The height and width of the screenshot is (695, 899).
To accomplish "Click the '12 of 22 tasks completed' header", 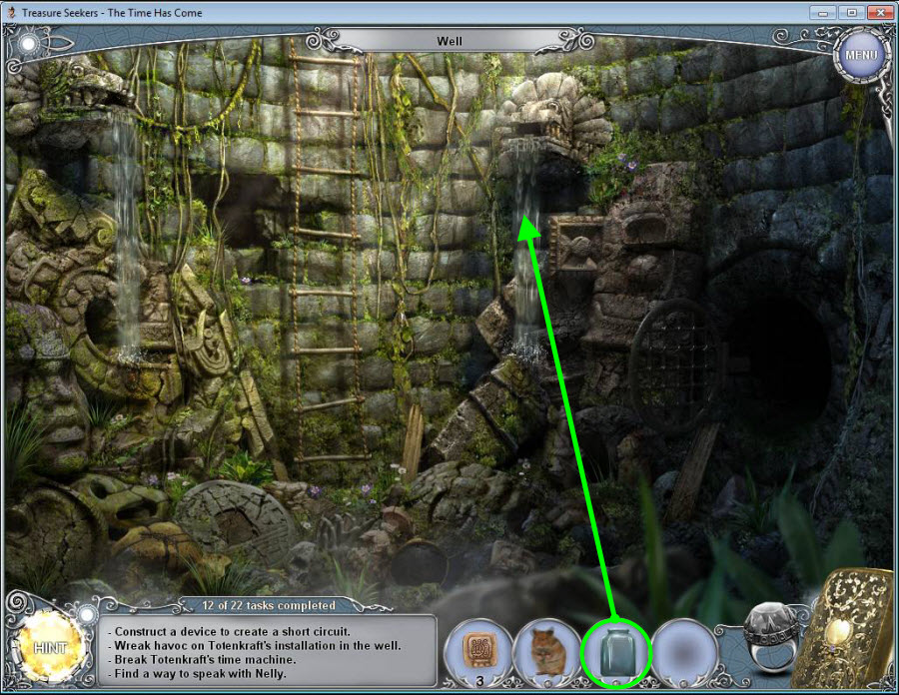I will [x=256, y=605].
